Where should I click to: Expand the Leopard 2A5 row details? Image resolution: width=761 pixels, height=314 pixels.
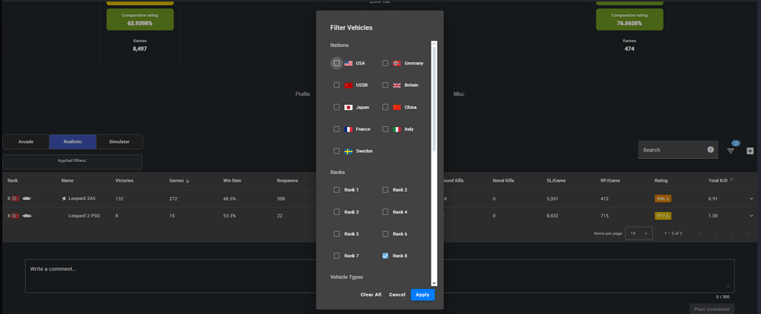752,198
